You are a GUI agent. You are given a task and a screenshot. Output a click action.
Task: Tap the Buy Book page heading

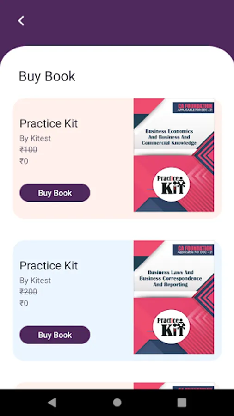[47, 76]
